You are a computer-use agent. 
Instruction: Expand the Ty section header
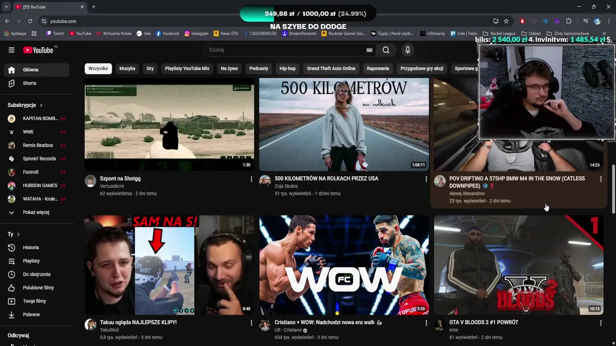coord(13,234)
